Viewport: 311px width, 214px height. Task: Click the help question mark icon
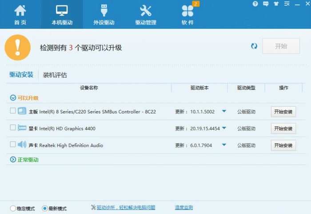255,4
